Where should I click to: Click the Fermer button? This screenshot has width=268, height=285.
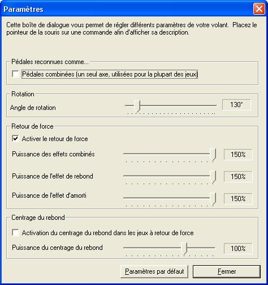(x=227, y=271)
